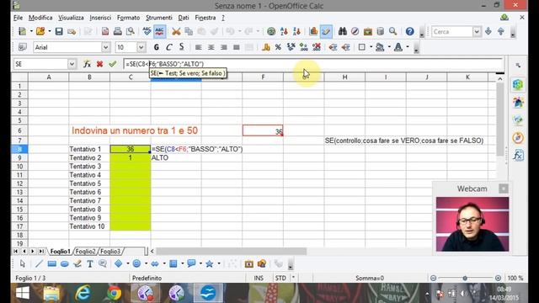Run the spelling check (ABC checkmark)

tap(147, 32)
